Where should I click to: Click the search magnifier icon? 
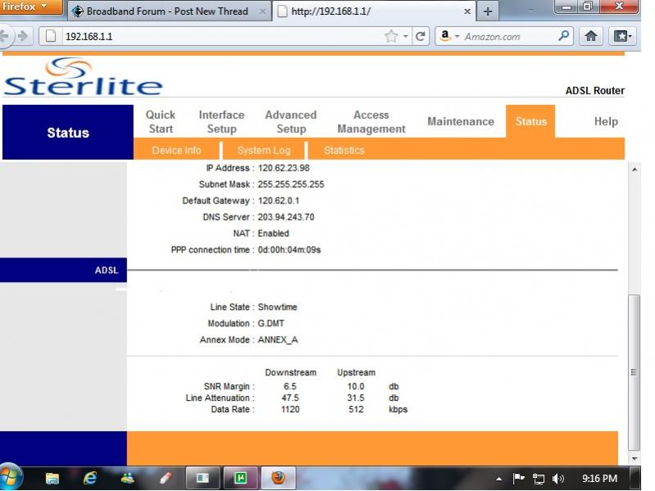pyautogui.click(x=563, y=36)
